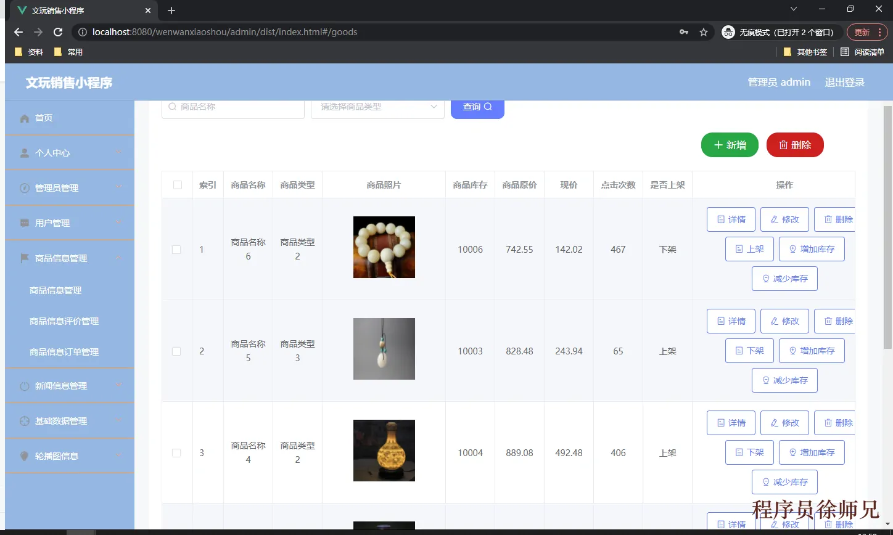
Task: Reload the page with the refresh icon
Action: pos(58,32)
